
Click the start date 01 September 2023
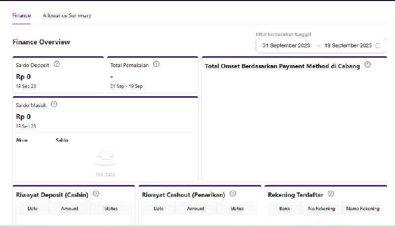(286, 45)
